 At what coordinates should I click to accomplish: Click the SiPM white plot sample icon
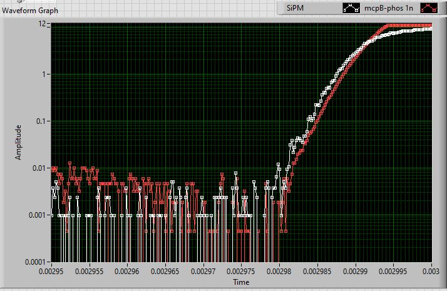[352, 9]
